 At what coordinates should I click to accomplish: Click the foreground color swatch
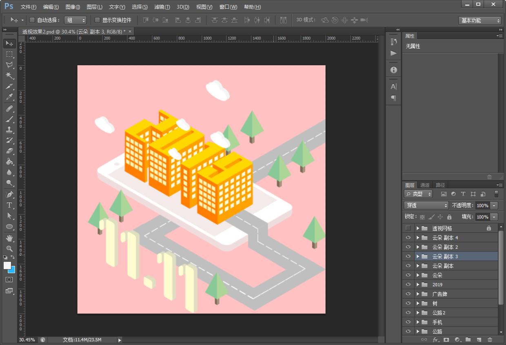pos(7,265)
